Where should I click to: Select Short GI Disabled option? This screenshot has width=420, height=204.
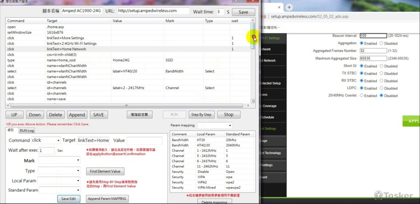coord(381,66)
